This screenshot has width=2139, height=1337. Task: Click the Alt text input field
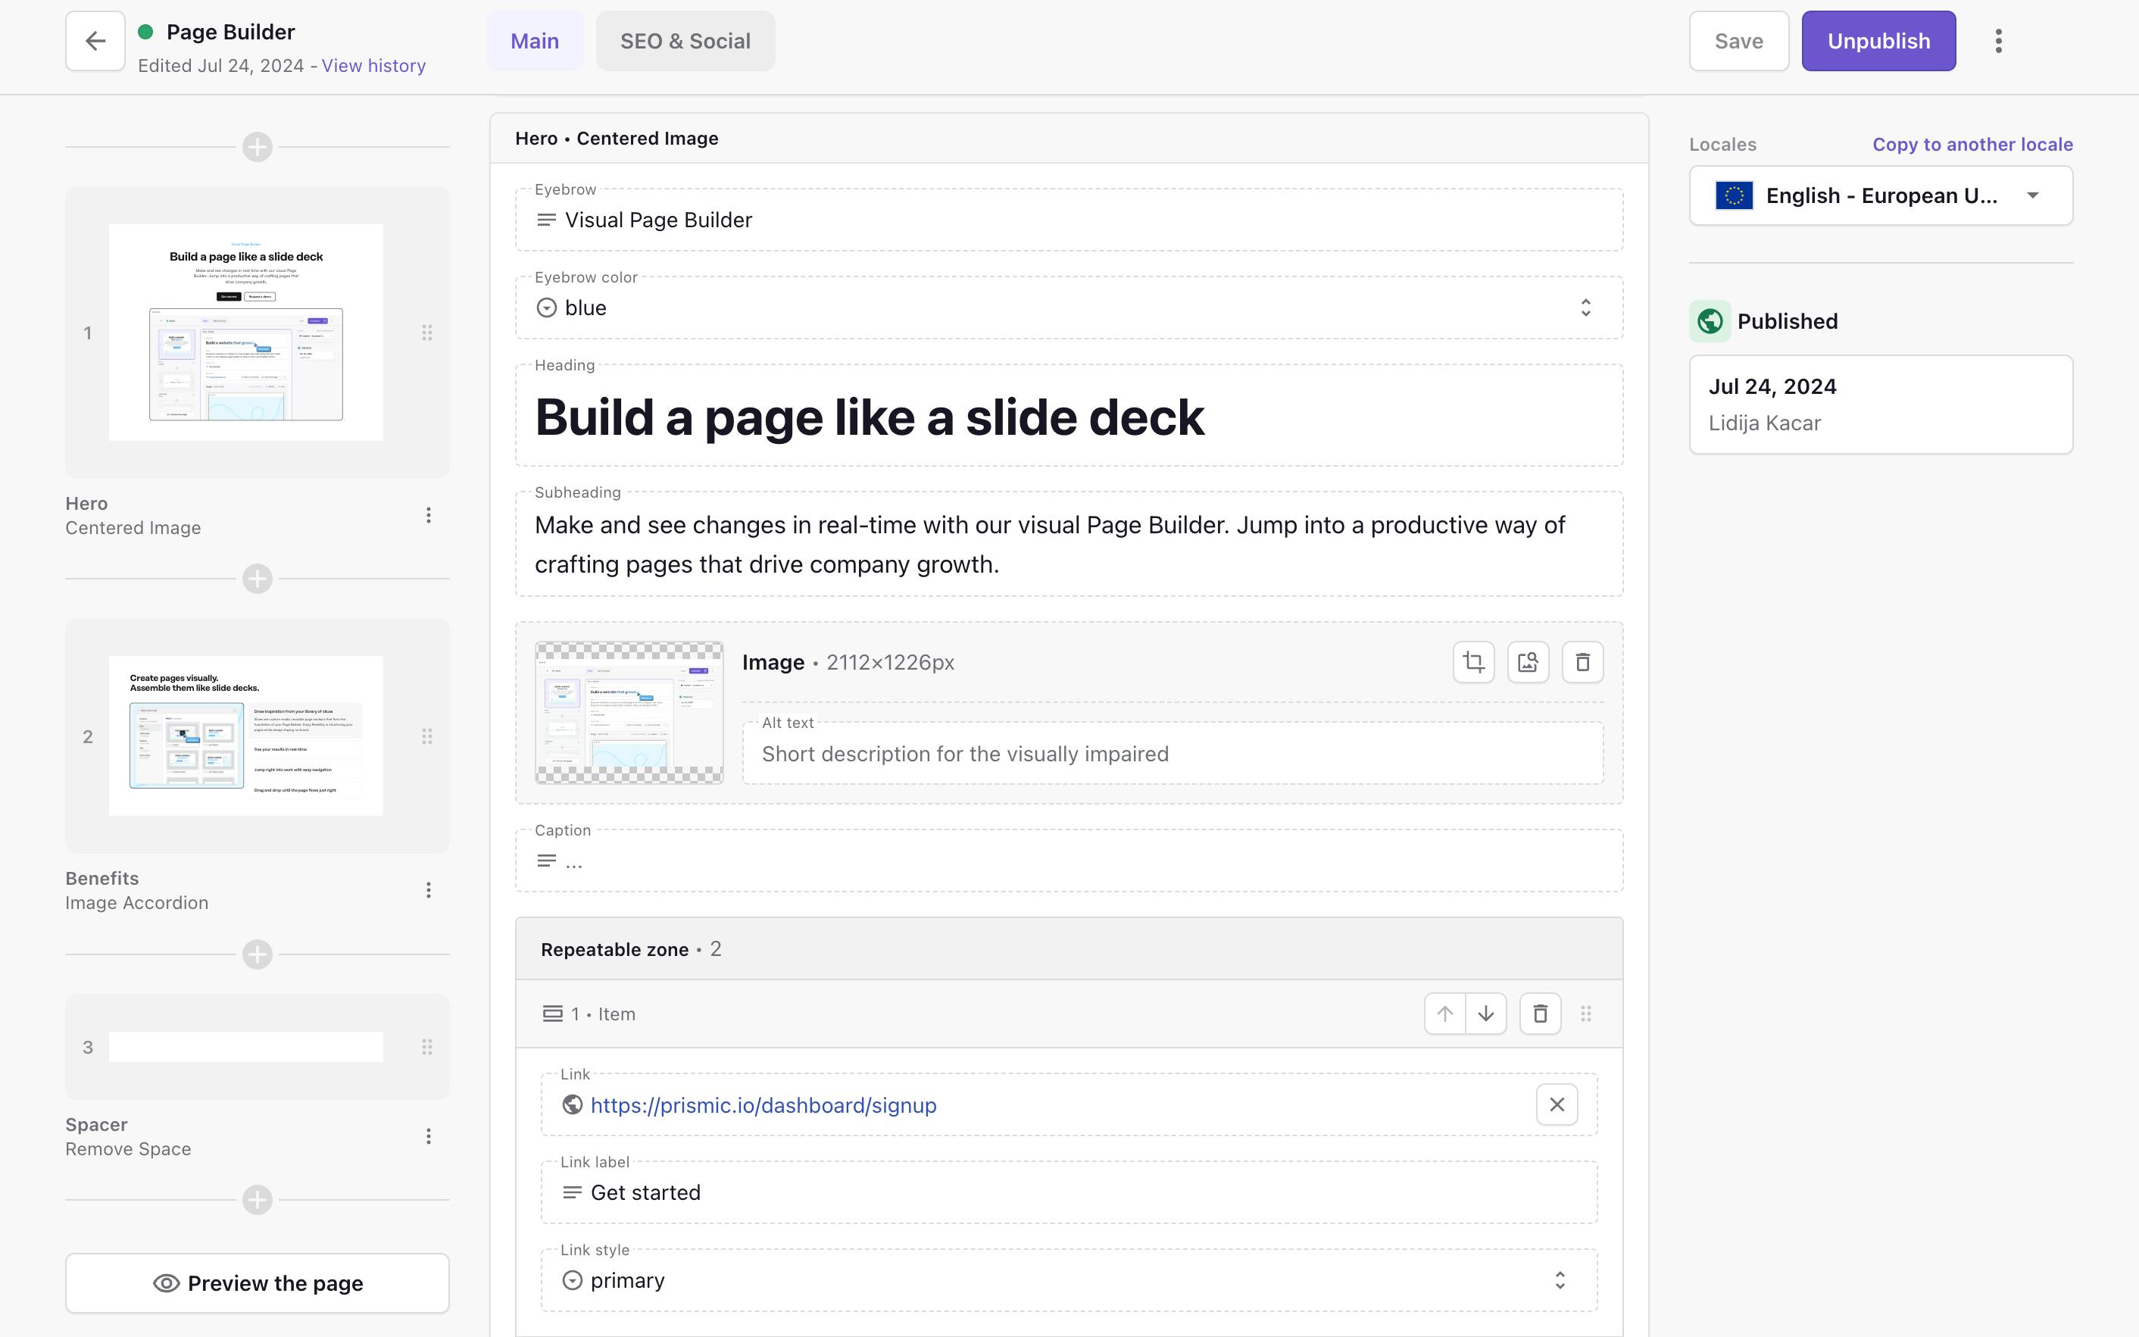[1172, 754]
